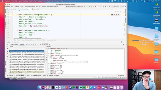
Task: Click Resume Program icon in the debug sidebar
Action: (8, 44)
